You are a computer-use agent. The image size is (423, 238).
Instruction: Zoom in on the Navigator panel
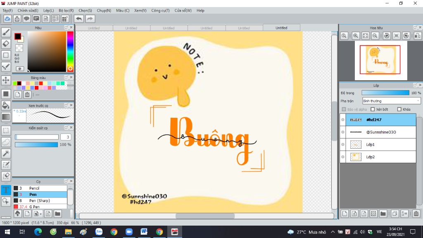pyautogui.click(x=356, y=36)
